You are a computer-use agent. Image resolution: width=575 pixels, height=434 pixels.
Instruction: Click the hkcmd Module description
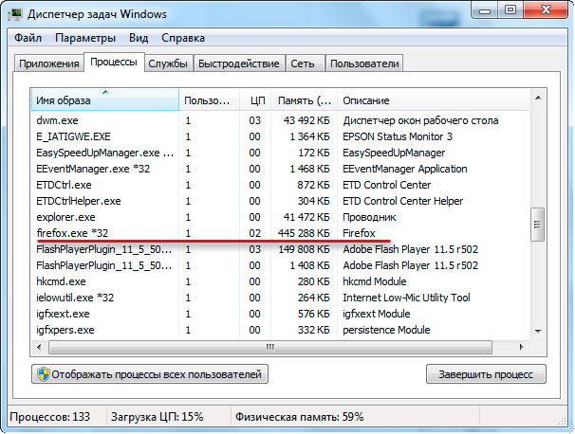click(375, 281)
